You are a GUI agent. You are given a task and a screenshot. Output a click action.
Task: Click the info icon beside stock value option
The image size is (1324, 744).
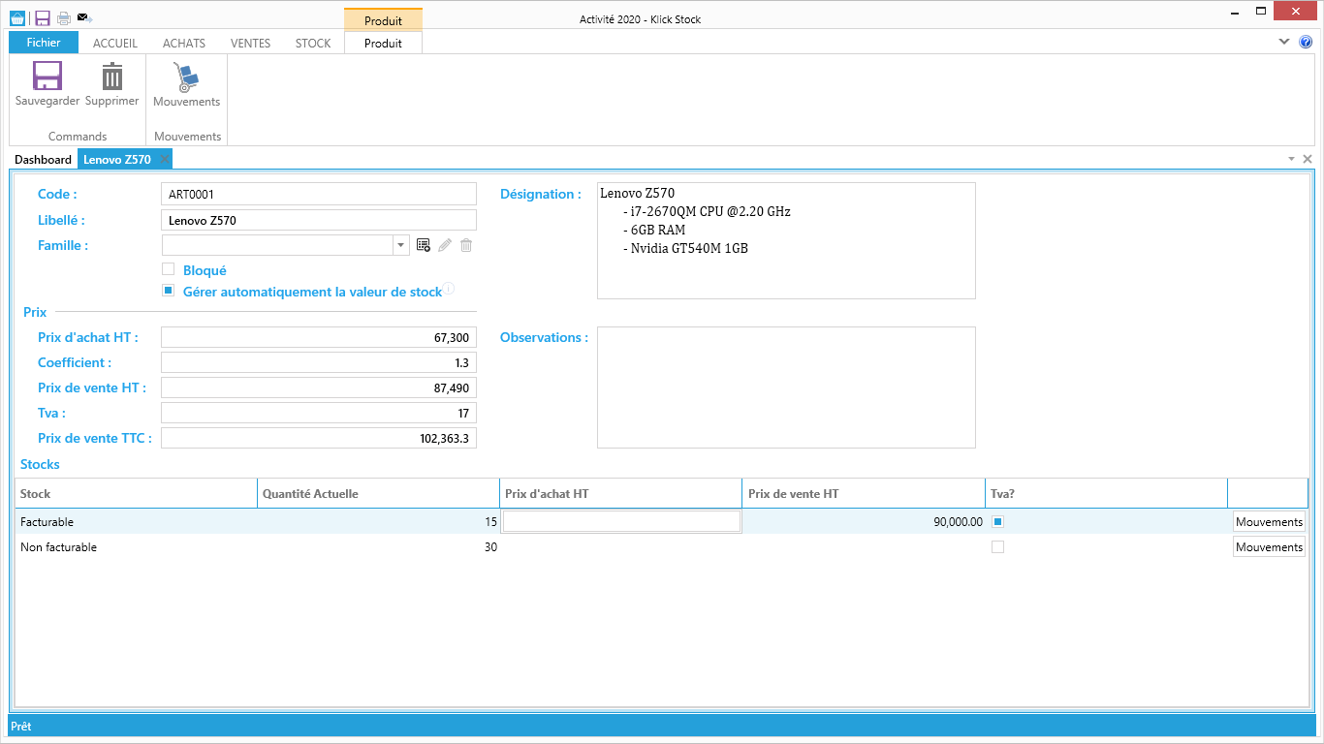click(x=449, y=289)
